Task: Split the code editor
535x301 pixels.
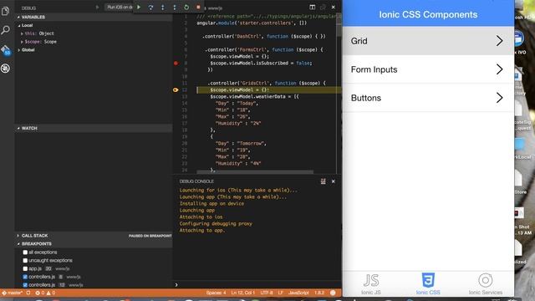Action: [312, 8]
